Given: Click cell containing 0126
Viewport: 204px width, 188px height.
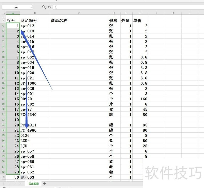Looking at the screenshot, I should (35, 135).
